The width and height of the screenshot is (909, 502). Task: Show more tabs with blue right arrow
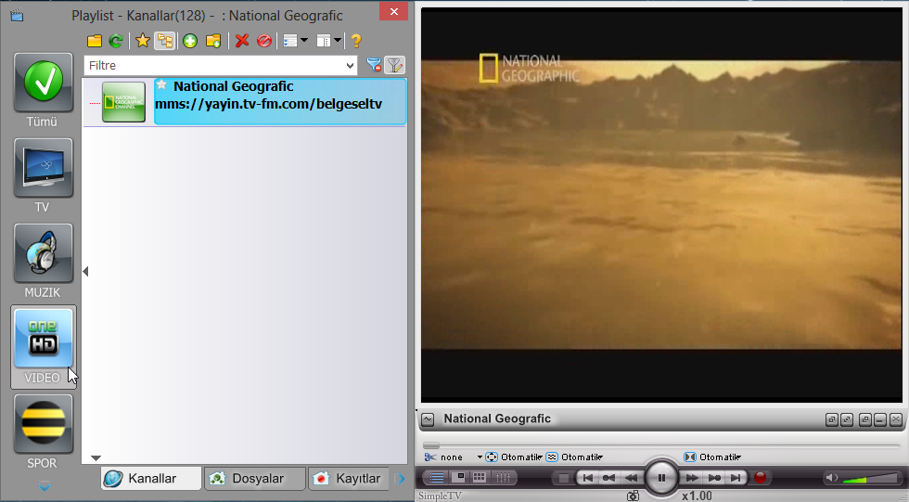pos(400,479)
